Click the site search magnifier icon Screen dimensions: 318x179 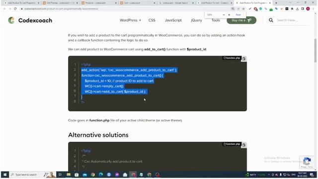pos(271,20)
